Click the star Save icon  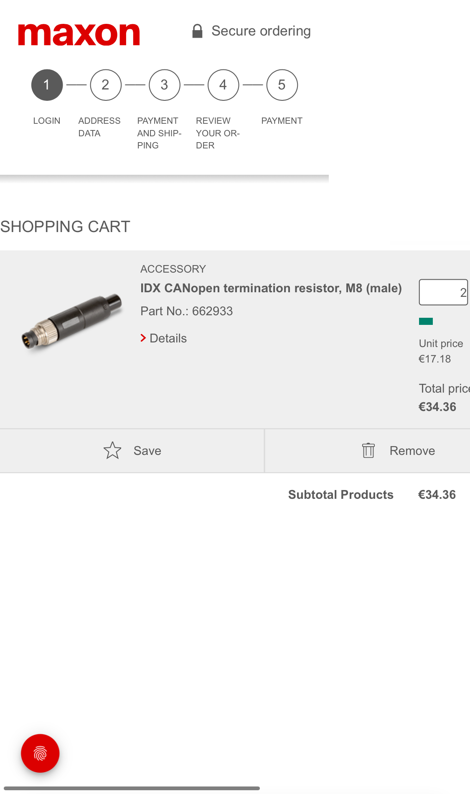click(x=112, y=451)
